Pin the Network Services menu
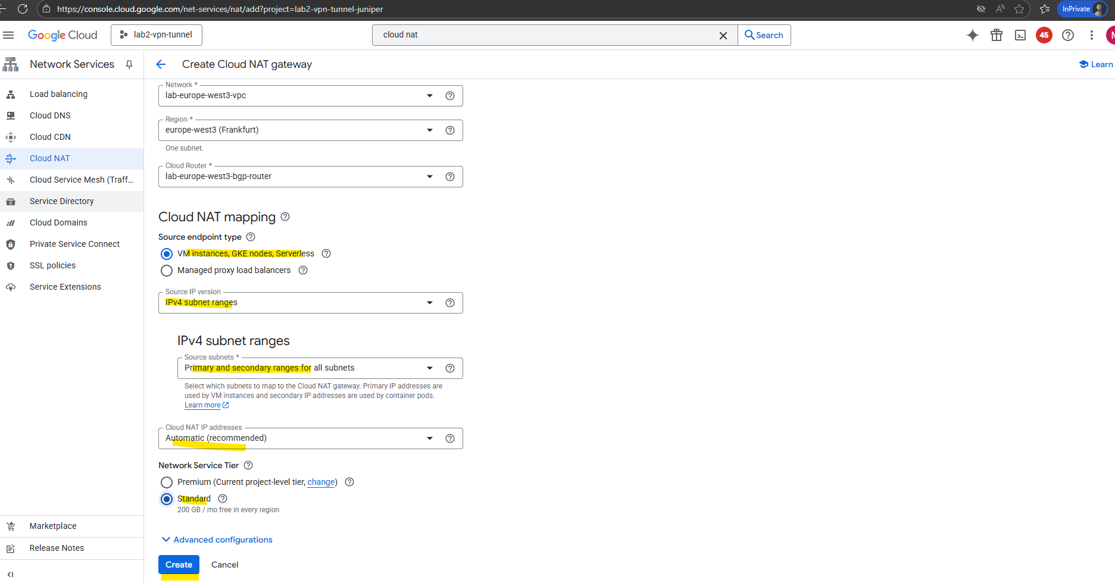The width and height of the screenshot is (1115, 583). point(129,64)
